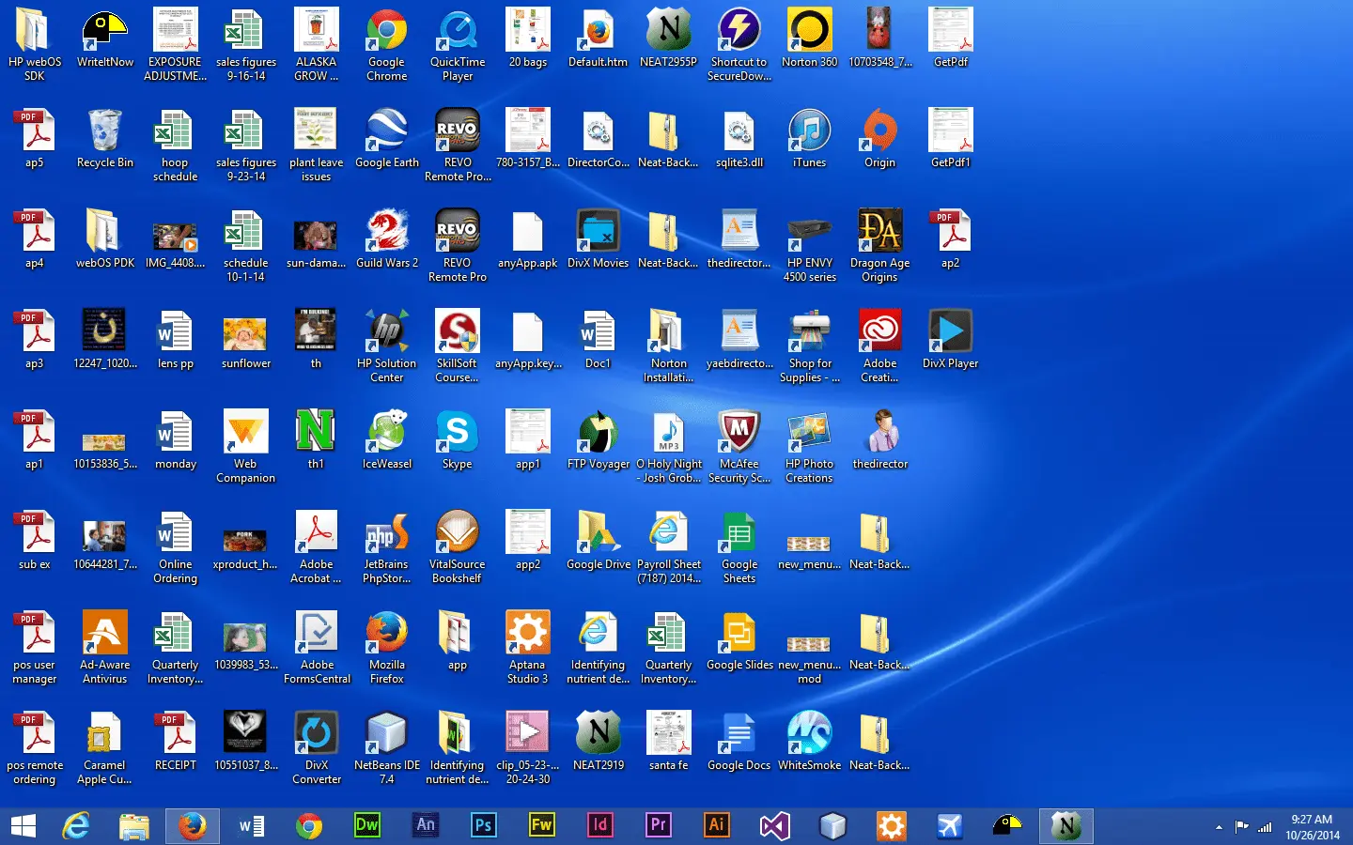Expand the hidden system tray icons arrow
Screen dimensions: 1353x845
click(1219, 827)
